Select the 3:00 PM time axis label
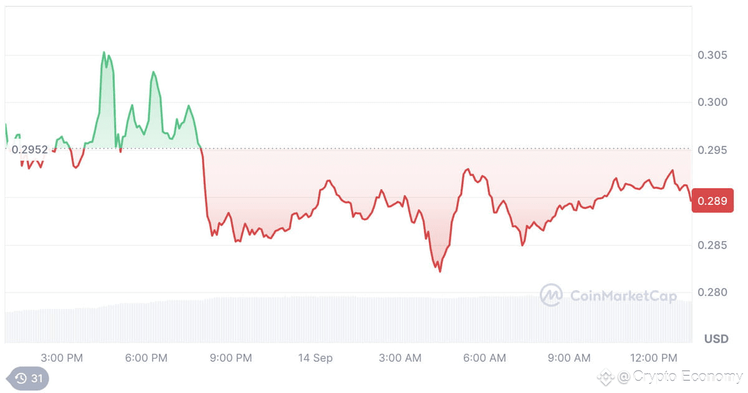748x393 pixels. [62, 358]
